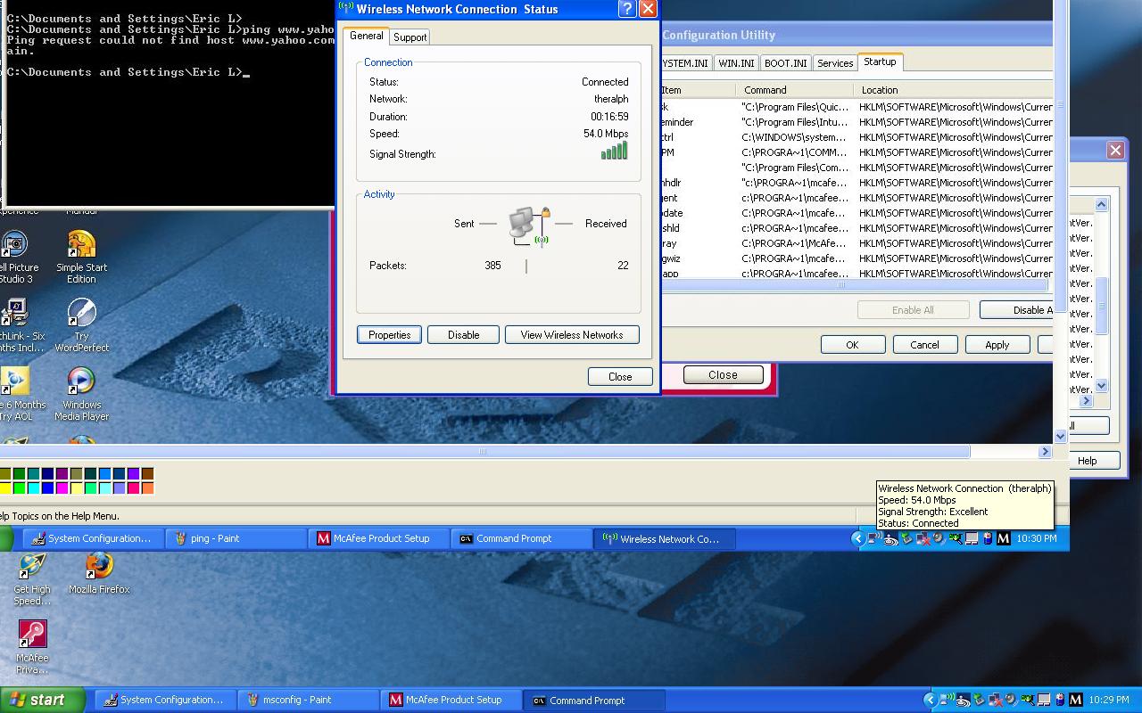The image size is (1142, 713).
Task: Expand hidden tray icons chevron beside 10:30 PM
Action: pos(858,538)
